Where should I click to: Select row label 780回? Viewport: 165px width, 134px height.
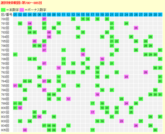5,19
